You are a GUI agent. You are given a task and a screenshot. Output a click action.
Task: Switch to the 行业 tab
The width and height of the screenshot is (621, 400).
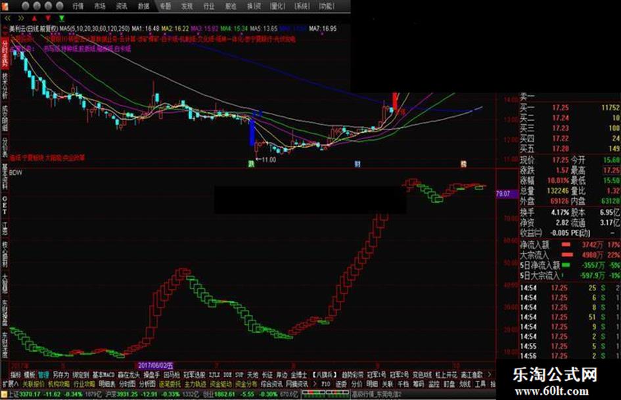pos(209,6)
